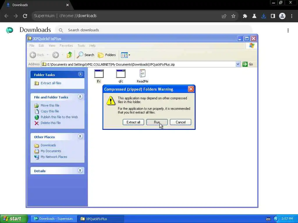298x223 pixels.
Task: Click the browser Forward arrow
Action: tap(16, 16)
